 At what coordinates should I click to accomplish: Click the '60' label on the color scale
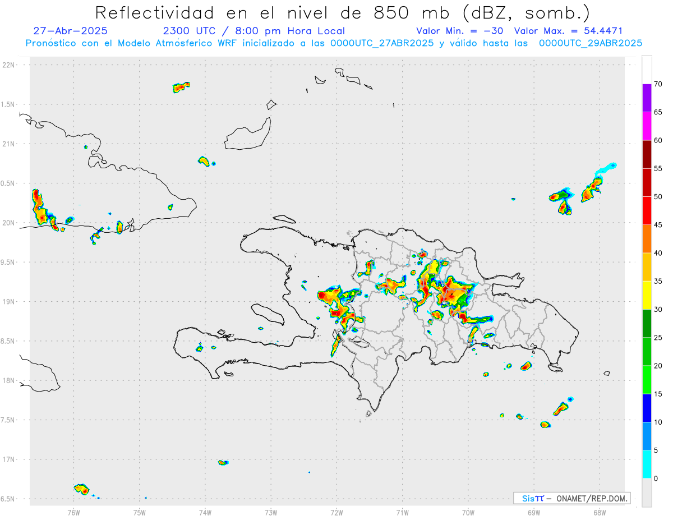pyautogui.click(x=658, y=140)
